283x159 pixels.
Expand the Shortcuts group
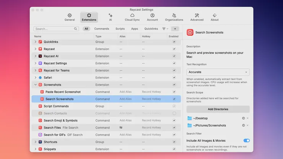[x=35, y=142]
